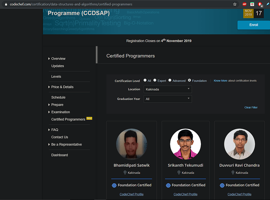270x200 pixels.
Task: Click Duvvuri Ravi Chandra's Foundation badge icon
Action: 222,185
